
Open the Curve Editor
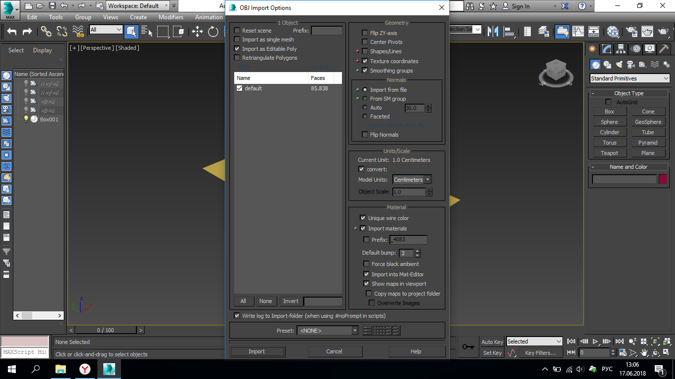tap(578, 32)
